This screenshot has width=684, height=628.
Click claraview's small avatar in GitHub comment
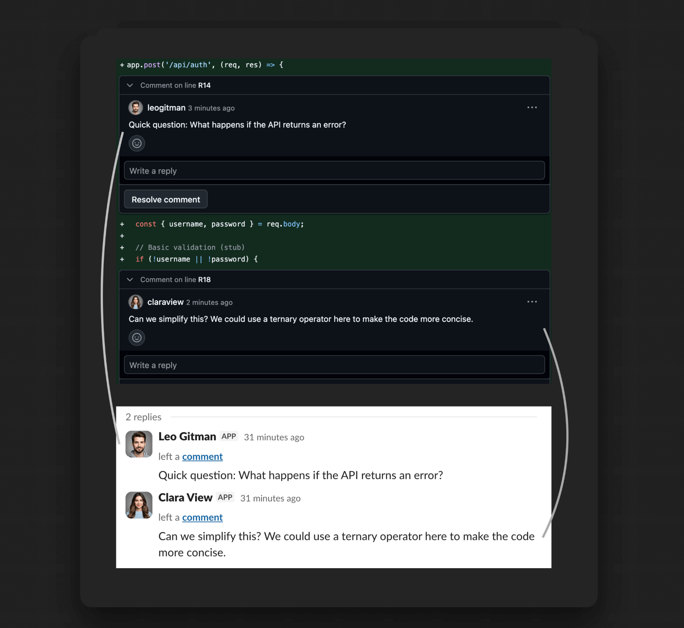[136, 302]
